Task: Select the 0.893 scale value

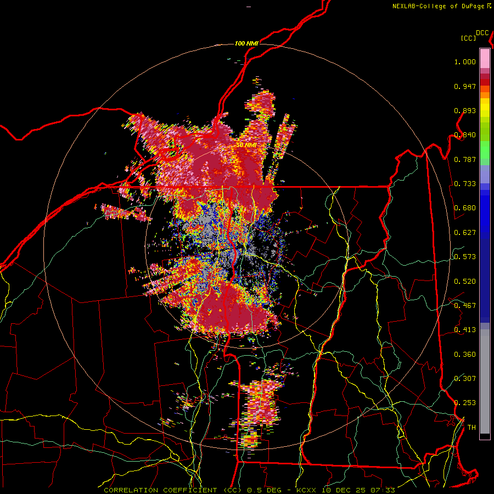Action: (465, 110)
